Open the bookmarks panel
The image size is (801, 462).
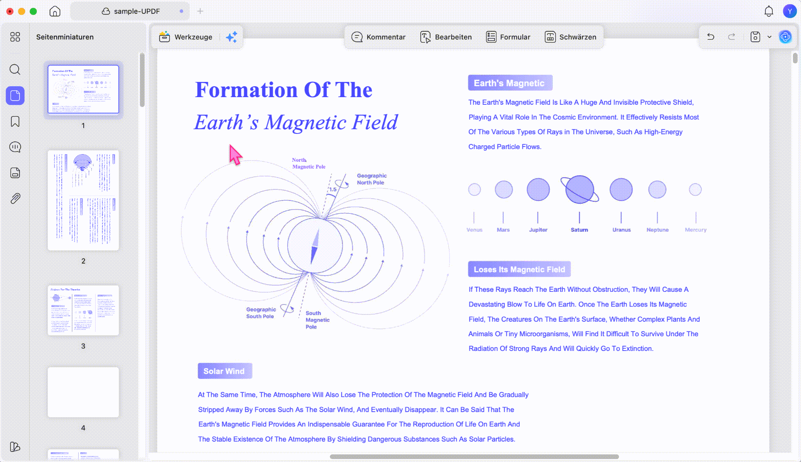15,122
